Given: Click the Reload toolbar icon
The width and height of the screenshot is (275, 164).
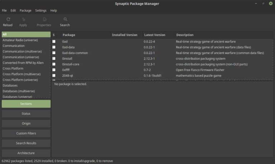Looking at the screenshot, I should coord(8,19).
